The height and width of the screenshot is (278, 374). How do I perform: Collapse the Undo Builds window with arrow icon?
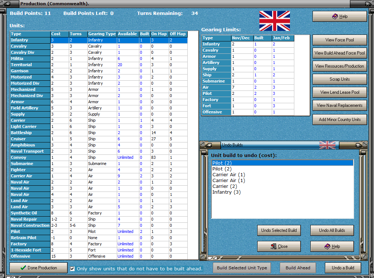(209, 145)
